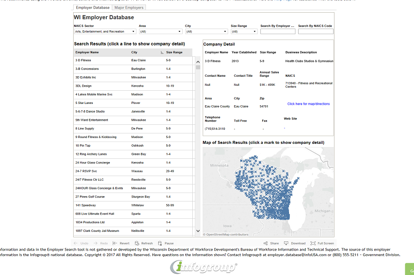Screen dimensions: 414x275
Task: Click the Infogroup logo
Action: 204,267
